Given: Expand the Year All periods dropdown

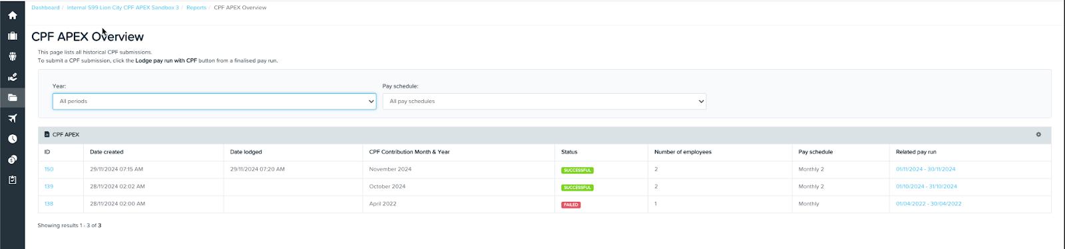Looking at the screenshot, I should point(214,102).
